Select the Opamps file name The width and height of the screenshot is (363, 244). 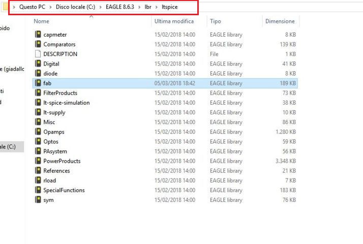54,132
